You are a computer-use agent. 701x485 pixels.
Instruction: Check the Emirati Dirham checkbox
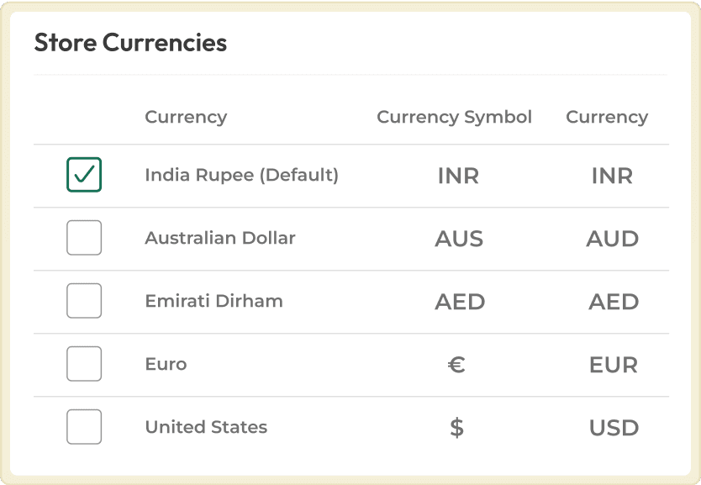coord(84,300)
